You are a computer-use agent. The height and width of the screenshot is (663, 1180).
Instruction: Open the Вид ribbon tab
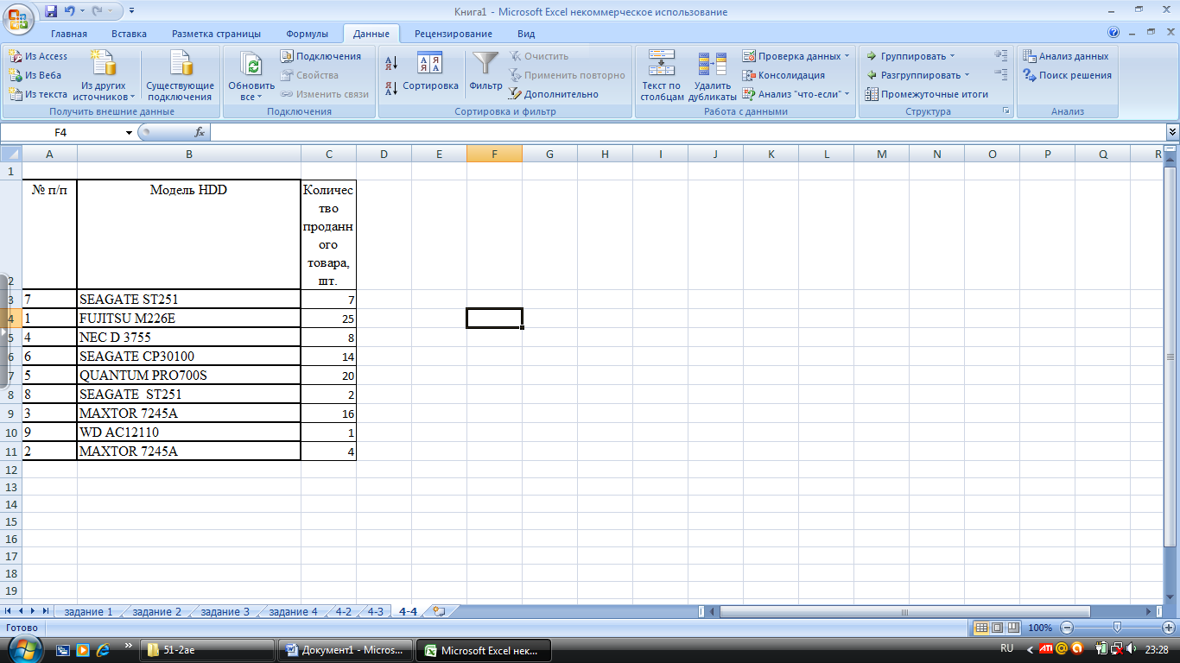(526, 34)
